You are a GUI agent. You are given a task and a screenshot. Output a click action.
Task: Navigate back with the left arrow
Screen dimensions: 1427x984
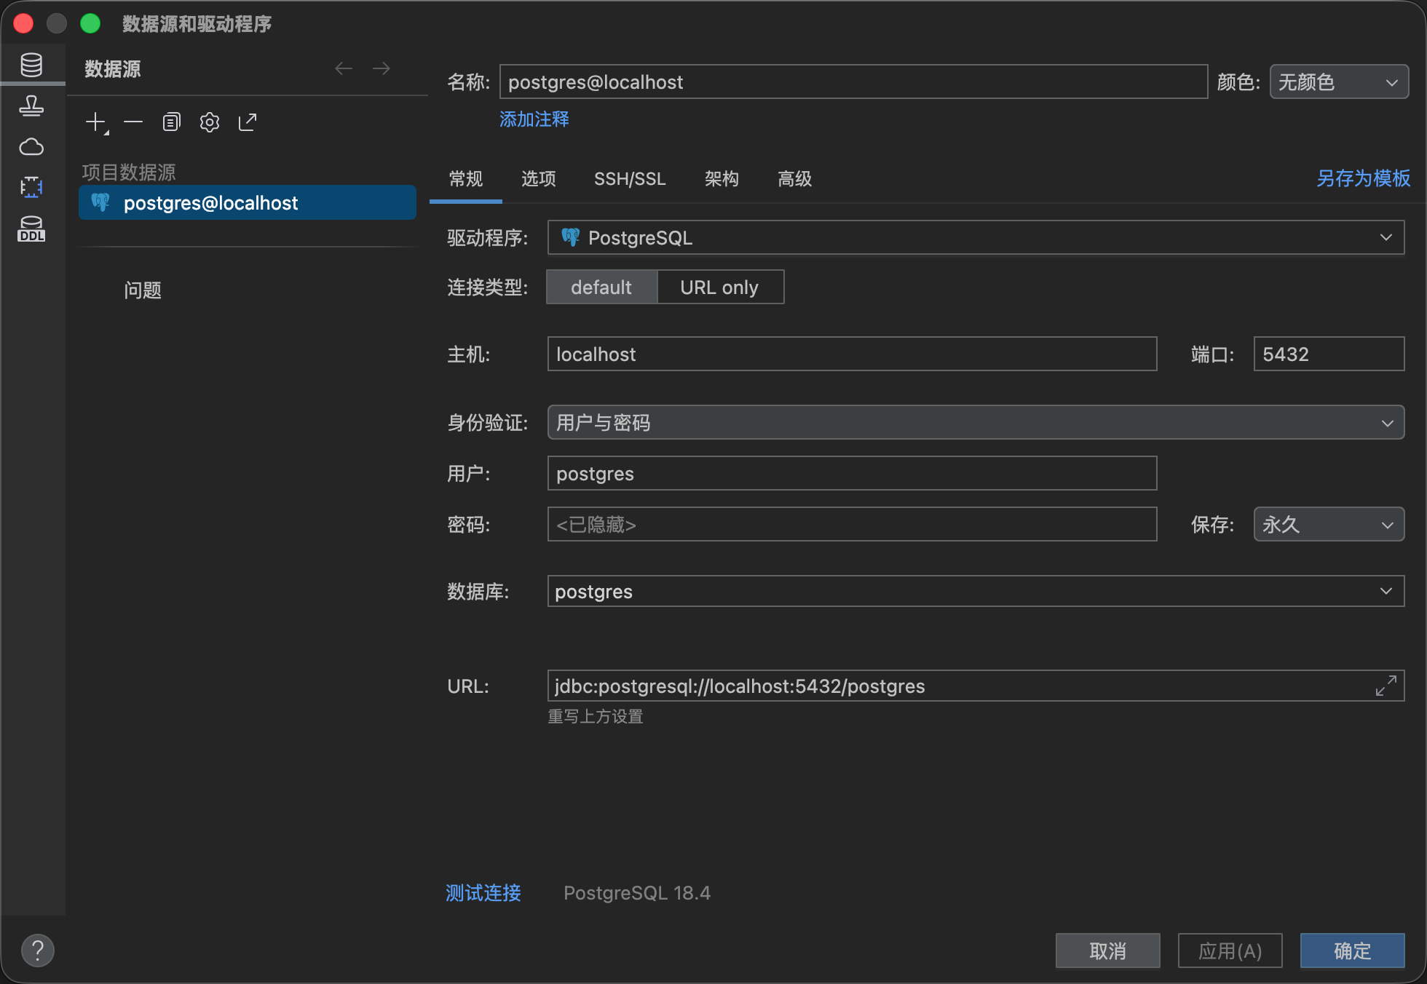pos(344,68)
